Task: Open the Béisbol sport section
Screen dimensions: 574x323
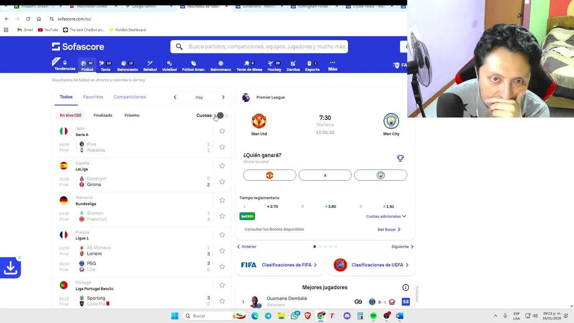Action: pyautogui.click(x=150, y=65)
